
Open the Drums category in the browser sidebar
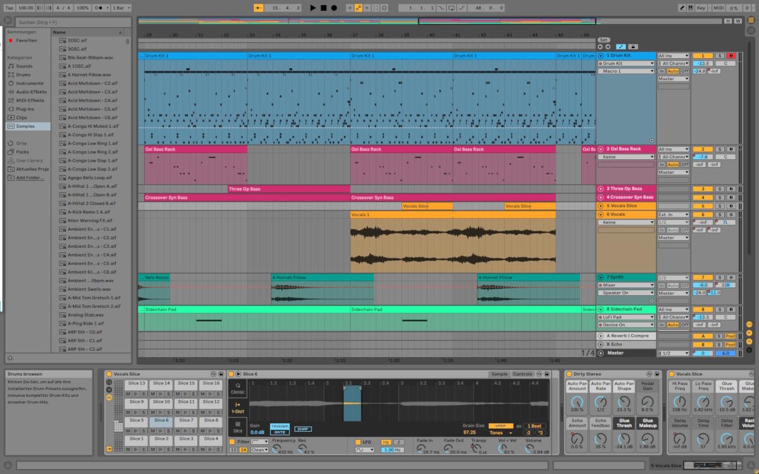coord(23,74)
